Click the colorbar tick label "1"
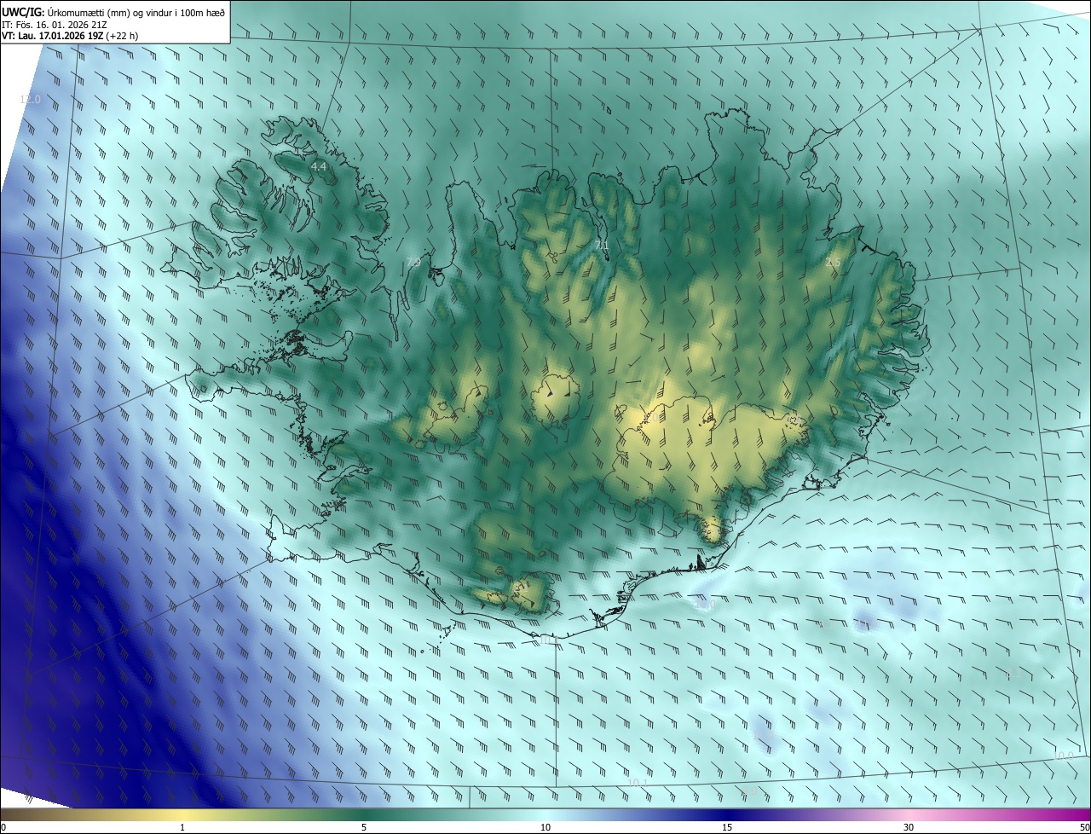Viewport: 1091px width, 834px height. pos(182,827)
